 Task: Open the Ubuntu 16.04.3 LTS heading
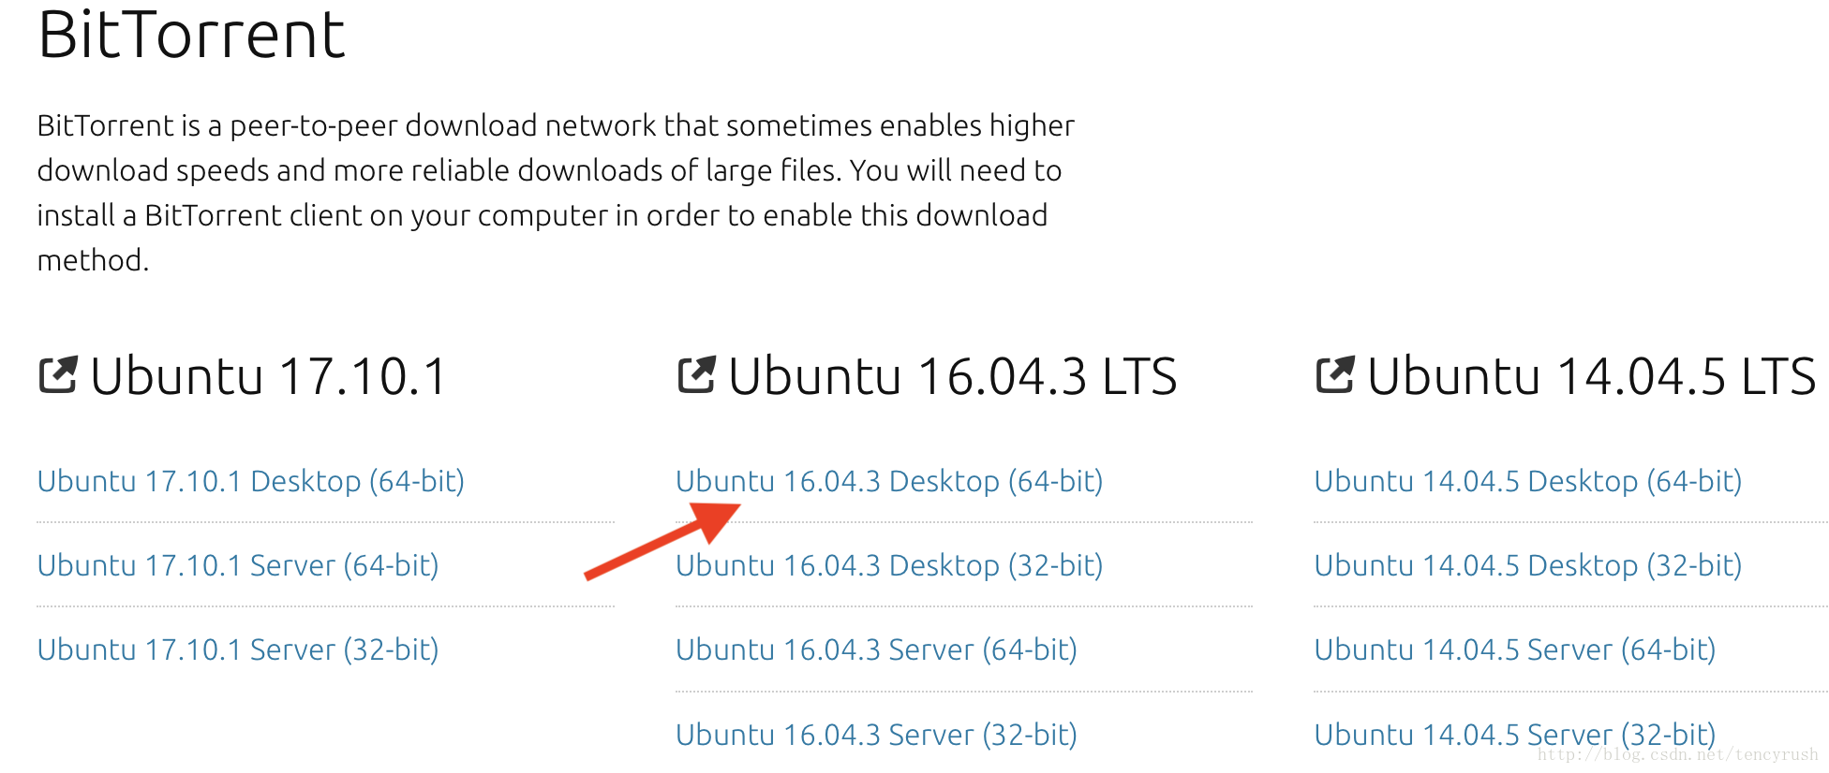pyautogui.click(x=952, y=377)
